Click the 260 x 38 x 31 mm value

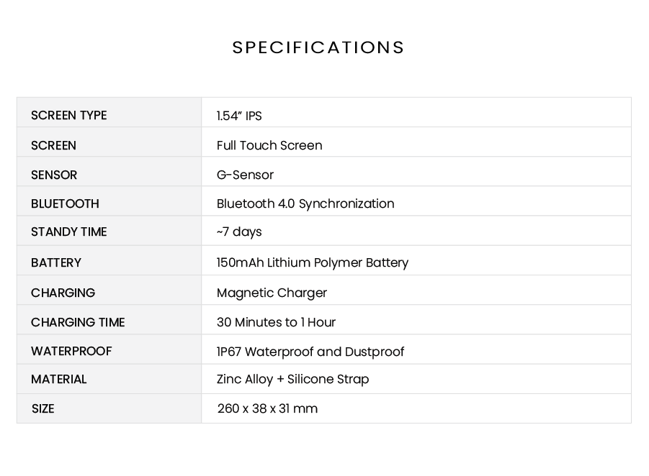tap(267, 408)
